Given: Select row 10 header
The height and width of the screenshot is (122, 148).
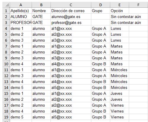Looking at the screenshot, I should coord(6,64).
